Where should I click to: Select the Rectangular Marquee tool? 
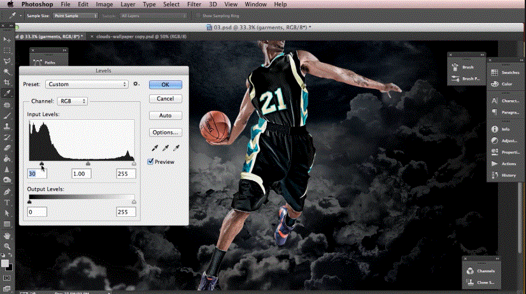7,50
